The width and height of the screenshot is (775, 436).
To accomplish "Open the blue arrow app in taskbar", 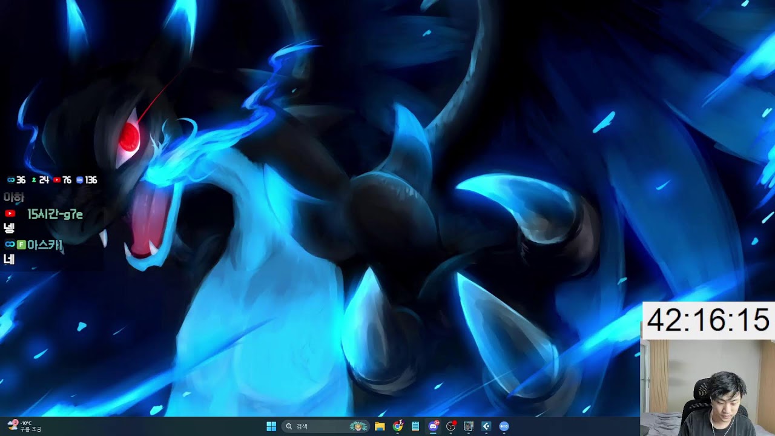I will click(486, 426).
